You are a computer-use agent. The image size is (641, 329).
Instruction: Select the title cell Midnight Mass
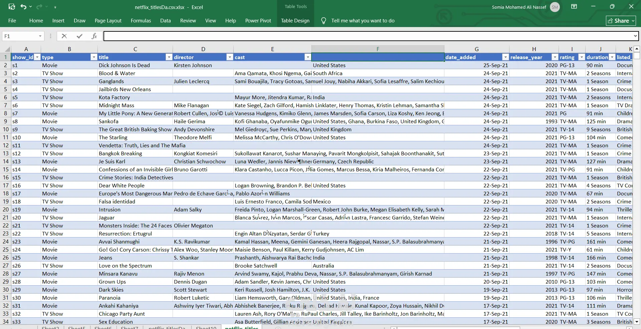click(135, 106)
